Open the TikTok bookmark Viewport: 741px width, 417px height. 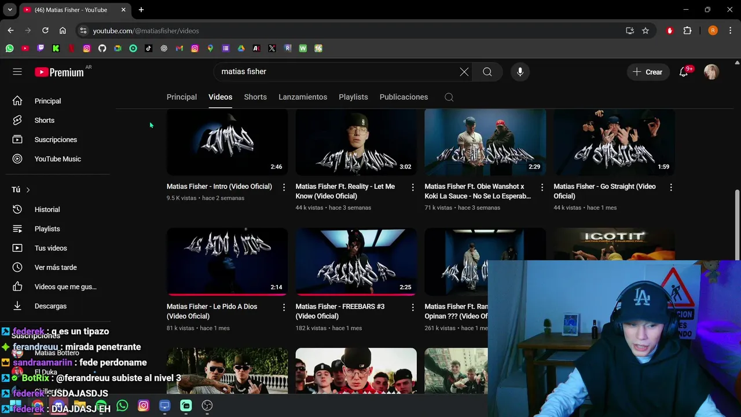(x=148, y=49)
